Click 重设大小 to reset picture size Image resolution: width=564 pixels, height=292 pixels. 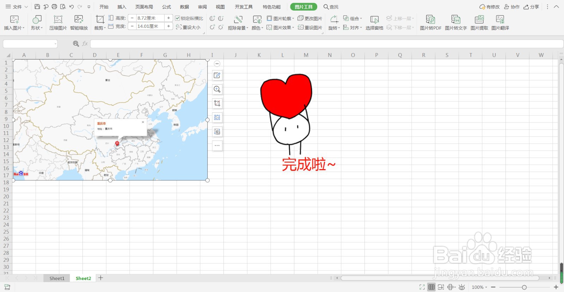click(188, 27)
